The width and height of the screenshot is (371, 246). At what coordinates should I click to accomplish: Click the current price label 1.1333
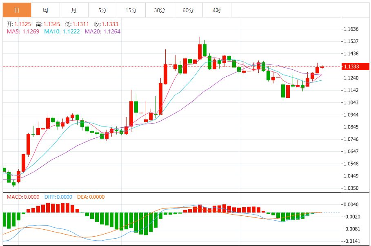355,66
